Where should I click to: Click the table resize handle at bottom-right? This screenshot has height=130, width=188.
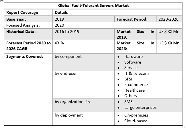coord(184,127)
